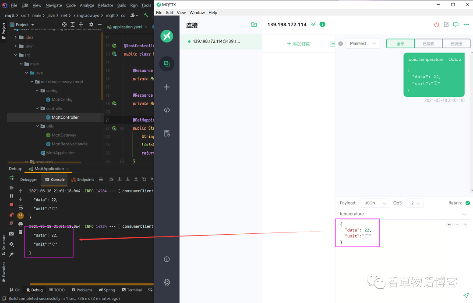The height and width of the screenshot is (303, 473).
Task: Collapse the controller package in tree
Action: (37, 109)
